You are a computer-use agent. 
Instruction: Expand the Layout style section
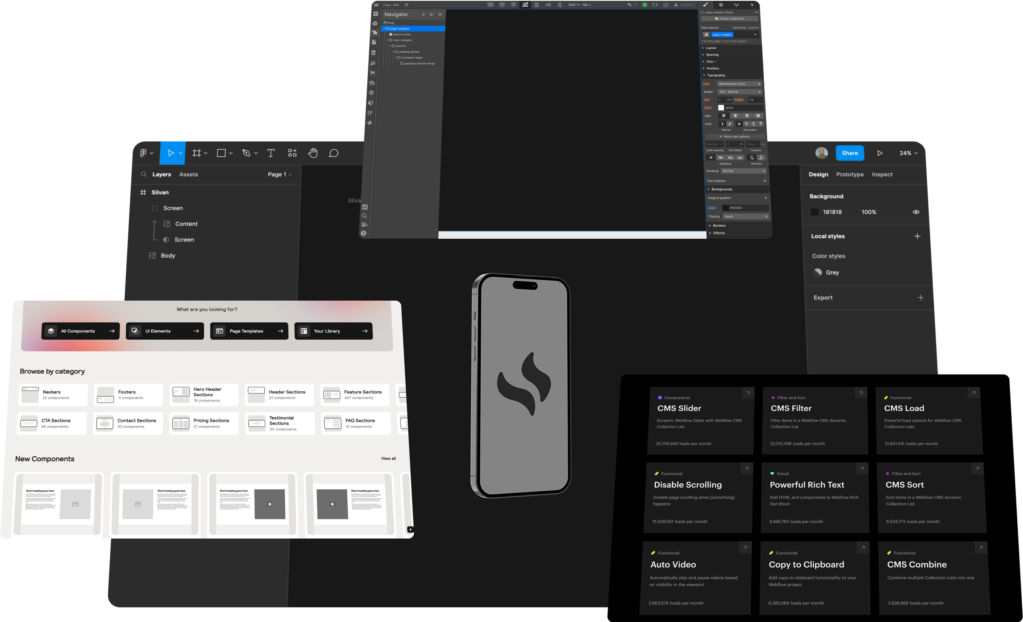[x=711, y=48]
